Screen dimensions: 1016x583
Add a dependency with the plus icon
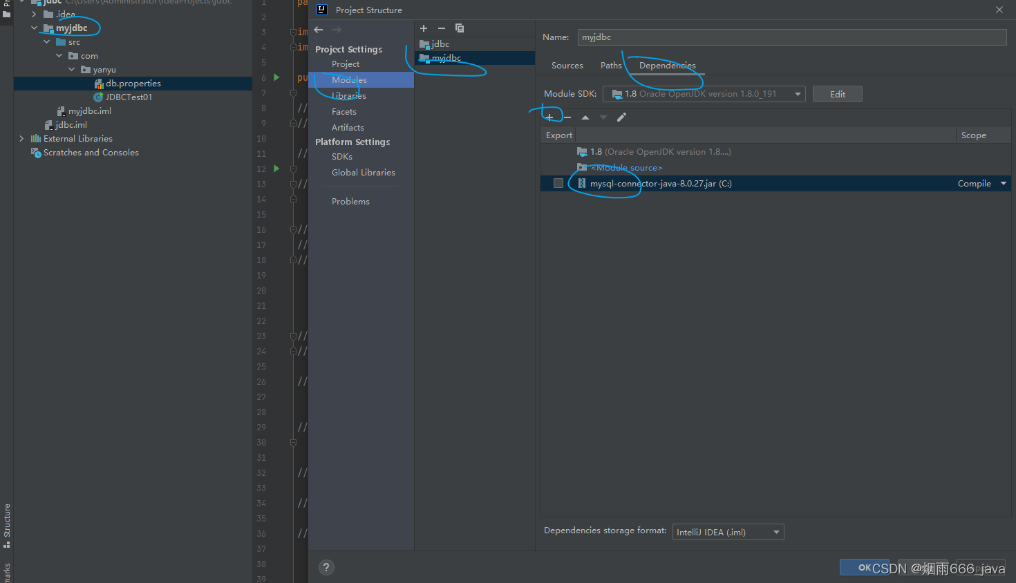[549, 117]
